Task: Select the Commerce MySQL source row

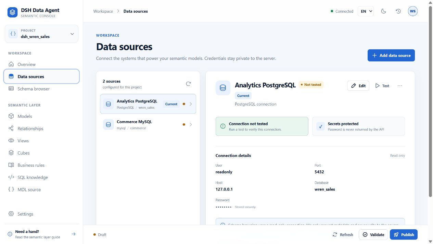Action: tap(148, 124)
